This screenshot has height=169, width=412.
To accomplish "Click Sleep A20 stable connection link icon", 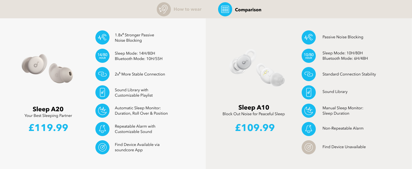I will tap(102, 74).
